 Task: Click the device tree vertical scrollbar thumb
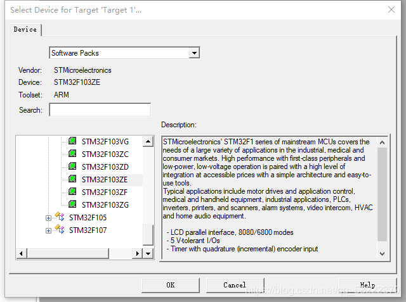coord(148,235)
